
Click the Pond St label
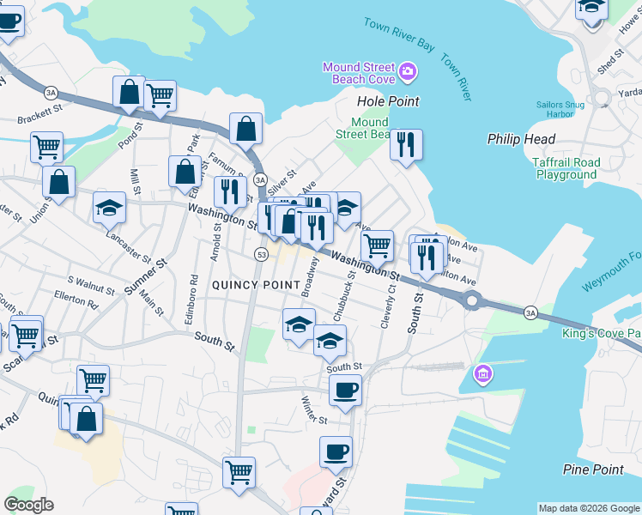130,136
